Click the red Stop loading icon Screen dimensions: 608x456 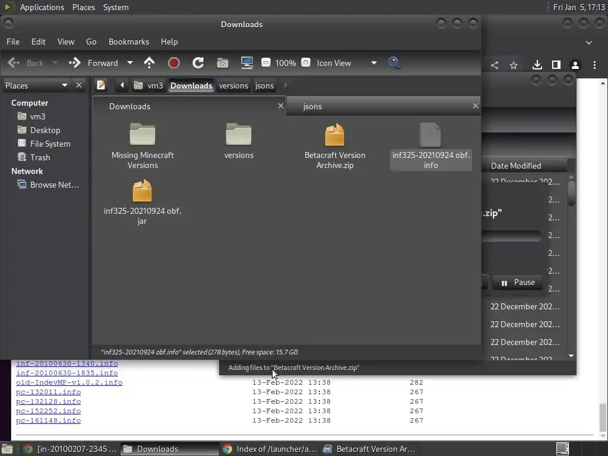tap(174, 63)
